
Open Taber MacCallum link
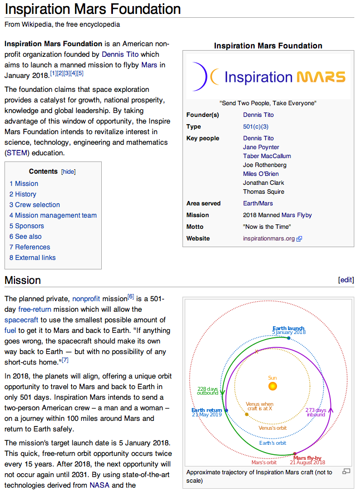[x=267, y=156]
